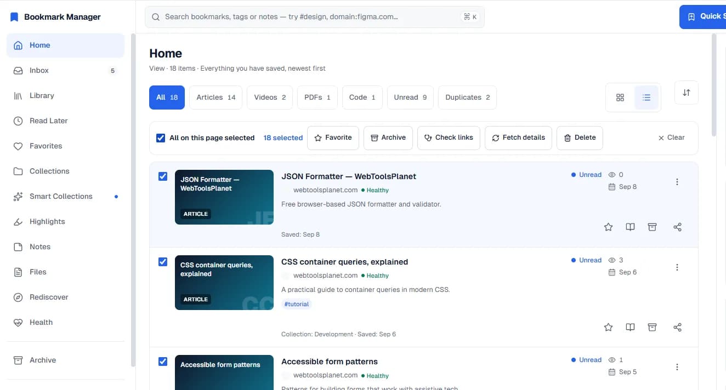Uncheck All on this page selected

pyautogui.click(x=161, y=138)
